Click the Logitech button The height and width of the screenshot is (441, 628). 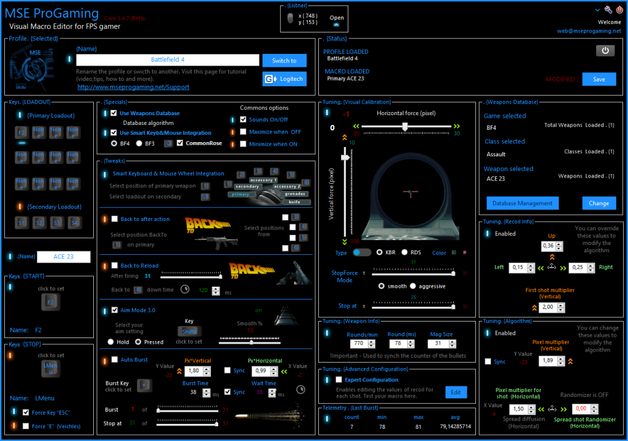(285, 79)
